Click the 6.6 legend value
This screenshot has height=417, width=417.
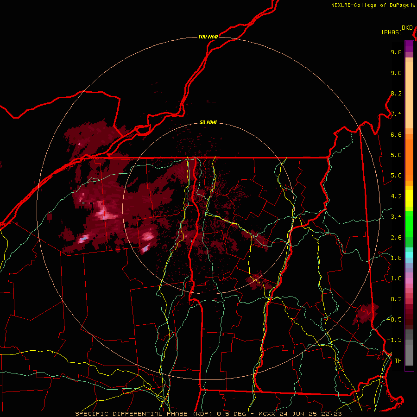[396, 134]
